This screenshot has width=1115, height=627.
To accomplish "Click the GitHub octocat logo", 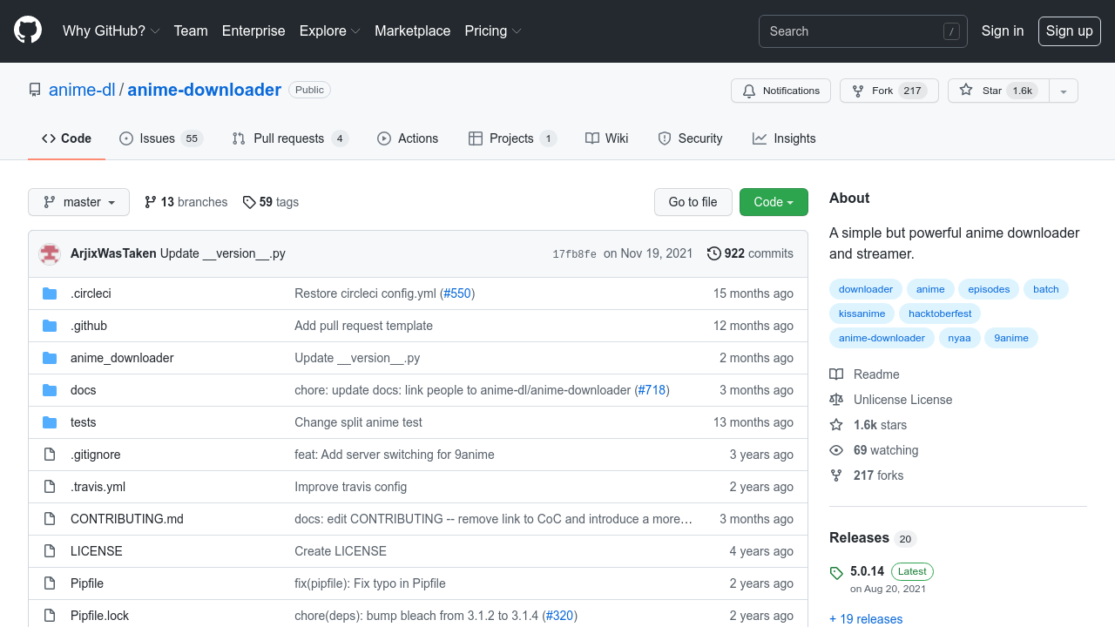I will pos(28,30).
